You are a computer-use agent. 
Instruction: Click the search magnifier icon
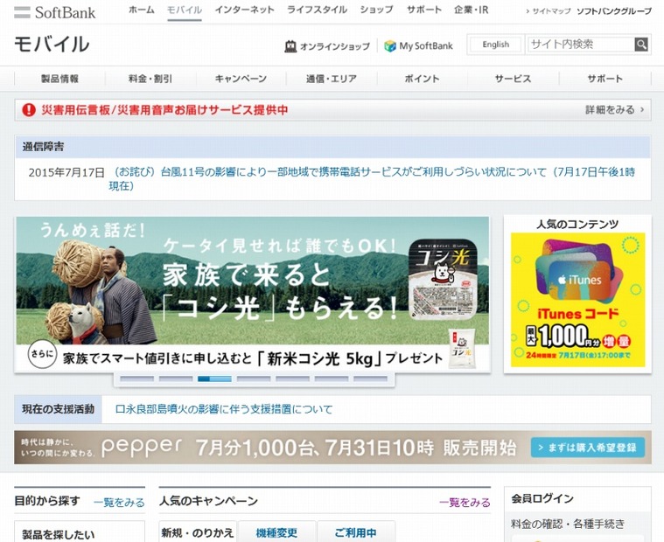click(641, 45)
